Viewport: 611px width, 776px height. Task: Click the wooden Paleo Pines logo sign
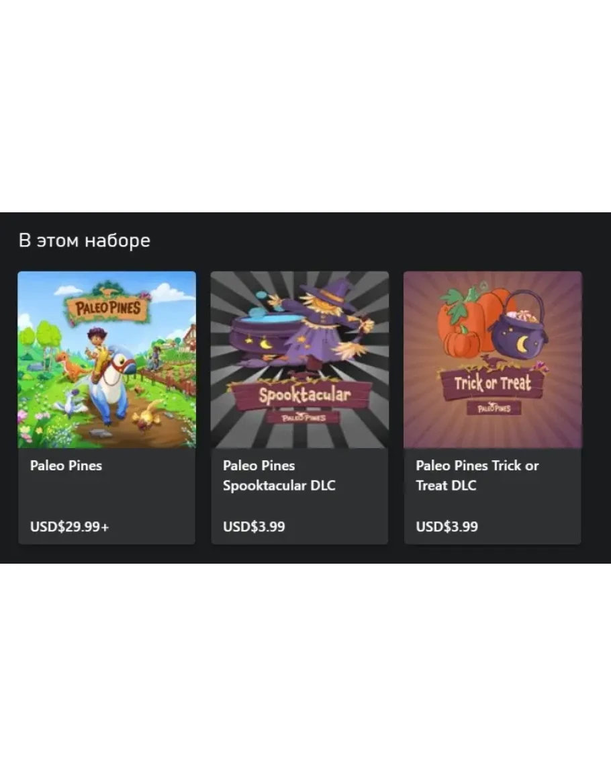click(x=108, y=306)
